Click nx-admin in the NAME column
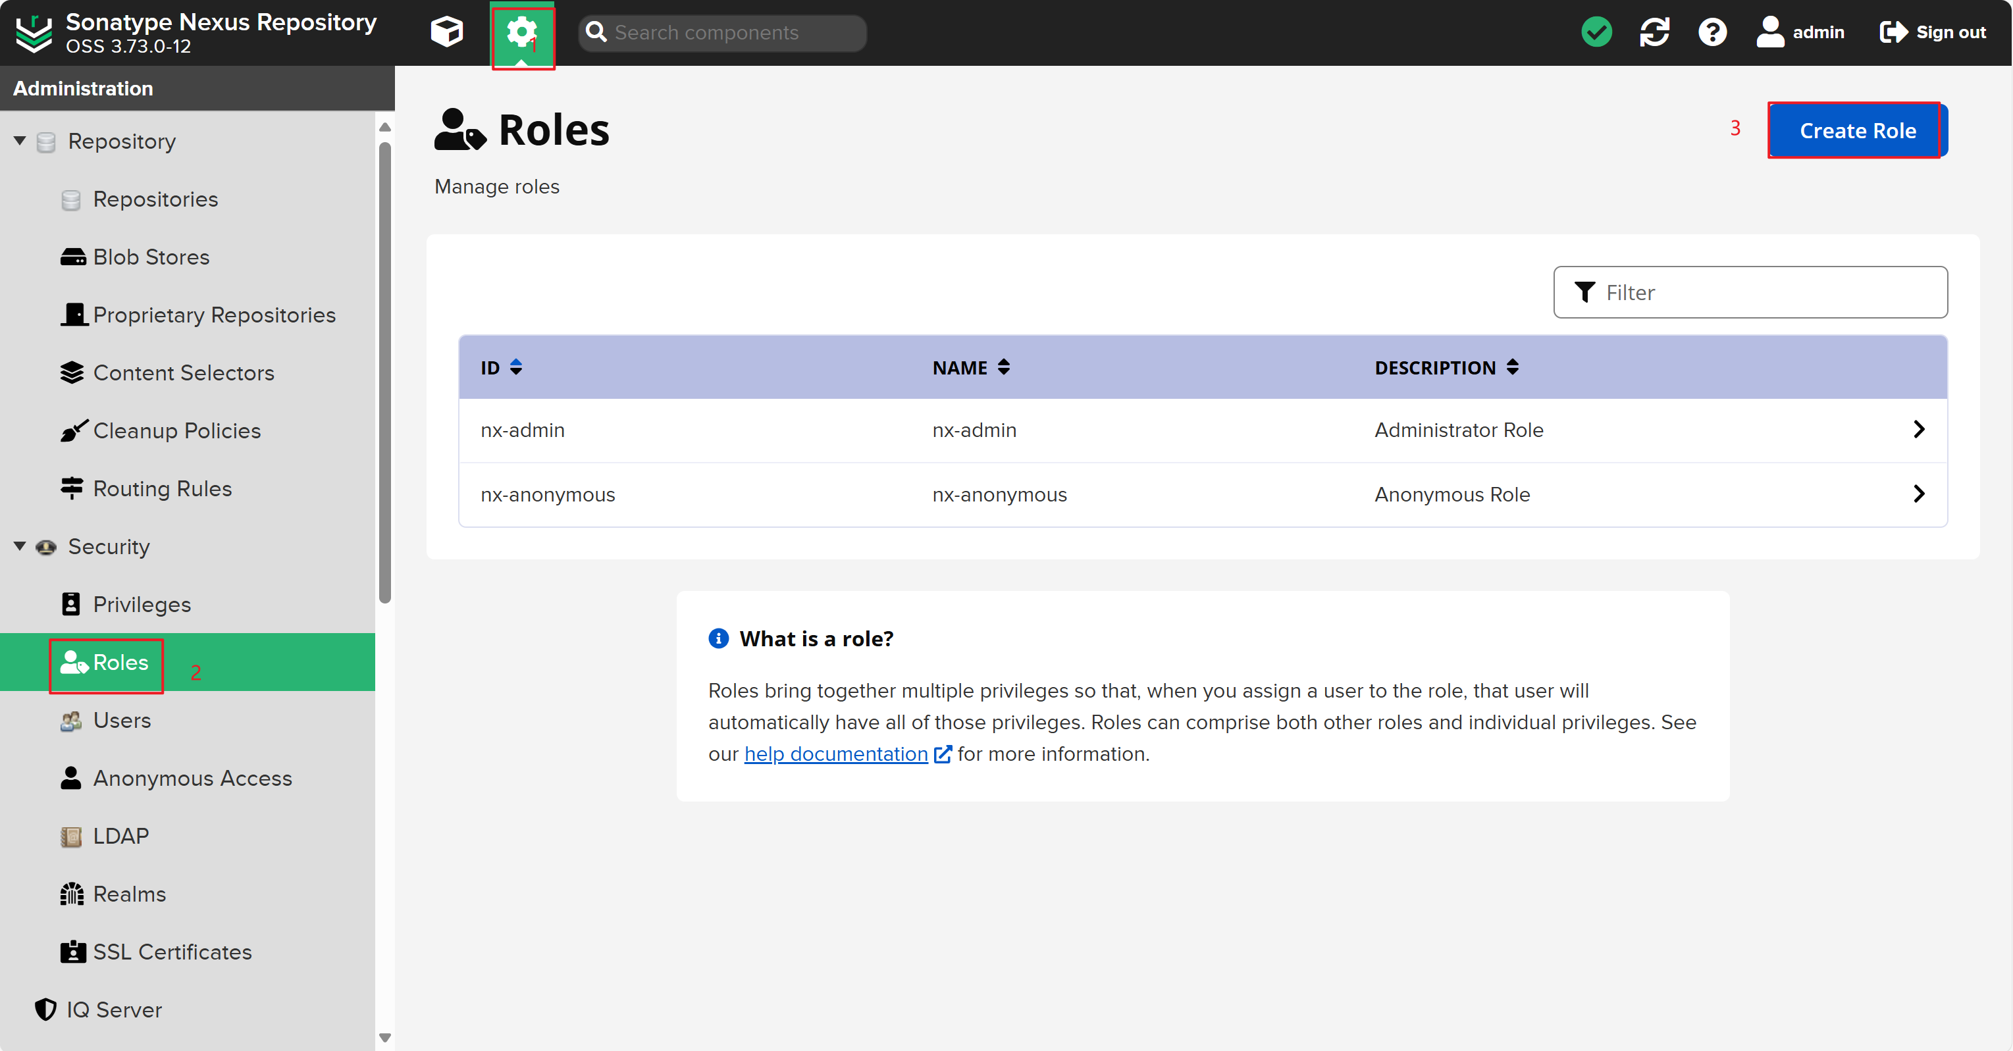 (x=974, y=430)
